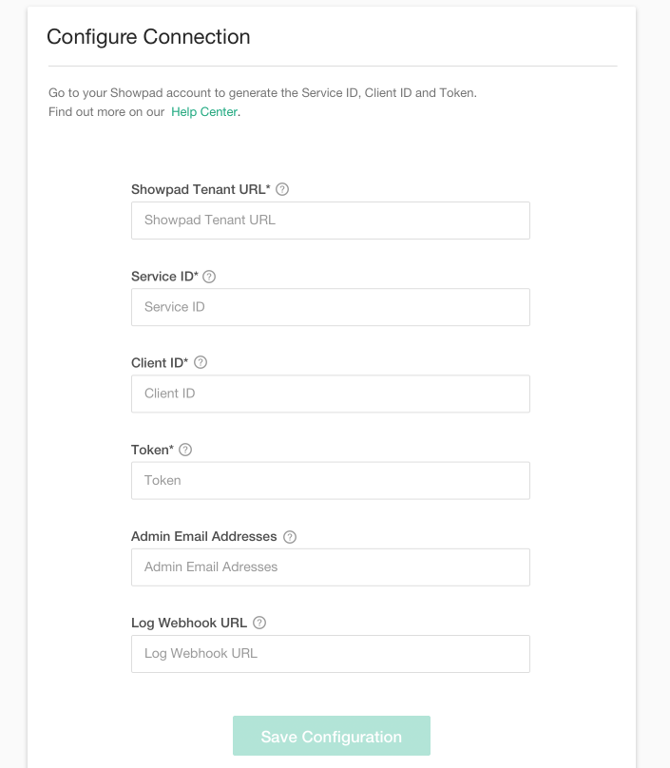This screenshot has height=768, width=670.
Task: Click the Token entry field
Action: 330,480
